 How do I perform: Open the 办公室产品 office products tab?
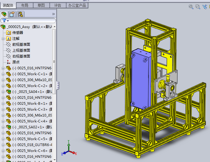coord(77,6)
